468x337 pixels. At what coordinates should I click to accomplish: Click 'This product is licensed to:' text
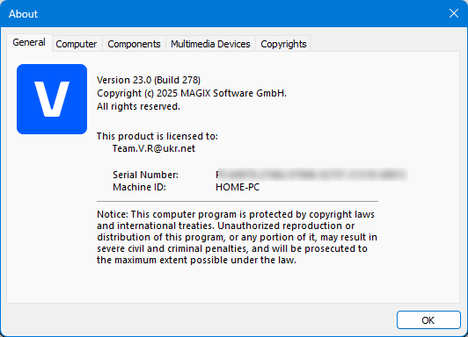(x=157, y=136)
